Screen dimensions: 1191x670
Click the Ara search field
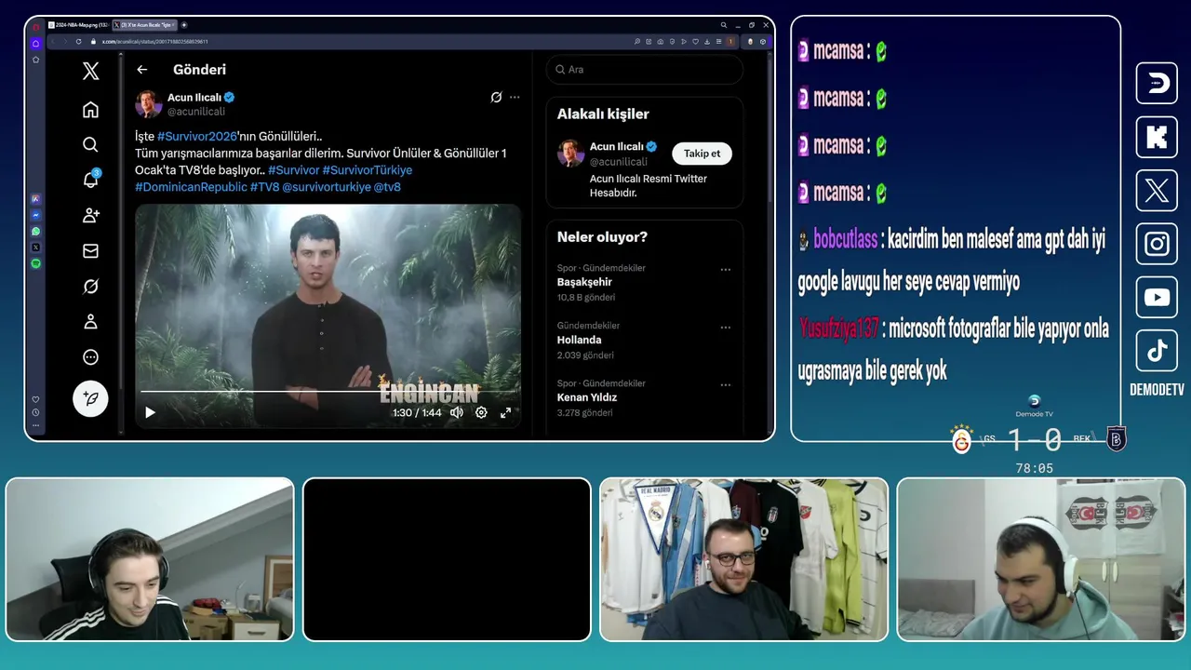[645, 70]
